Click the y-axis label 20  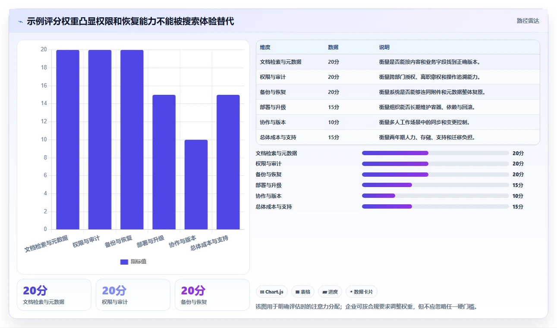44,50
